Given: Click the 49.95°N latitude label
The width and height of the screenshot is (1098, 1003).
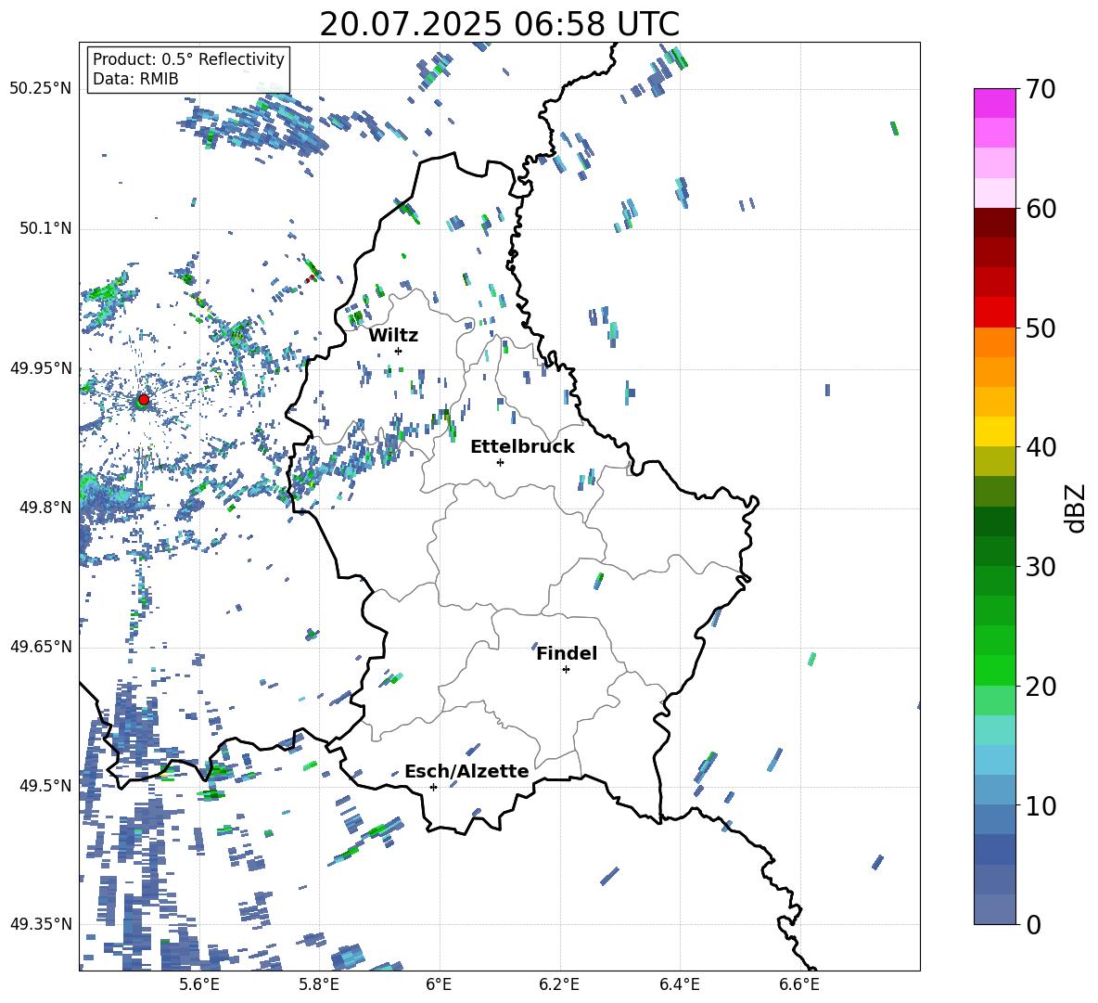Looking at the screenshot, I should [41, 368].
